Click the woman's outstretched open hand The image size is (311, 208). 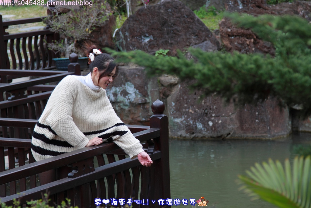point(145,159)
